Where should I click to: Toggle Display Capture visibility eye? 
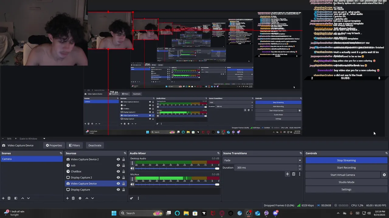coord(118,190)
